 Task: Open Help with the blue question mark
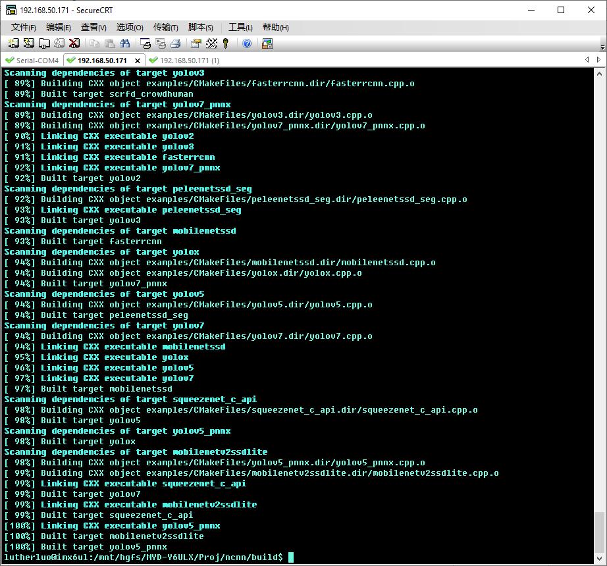point(247,43)
